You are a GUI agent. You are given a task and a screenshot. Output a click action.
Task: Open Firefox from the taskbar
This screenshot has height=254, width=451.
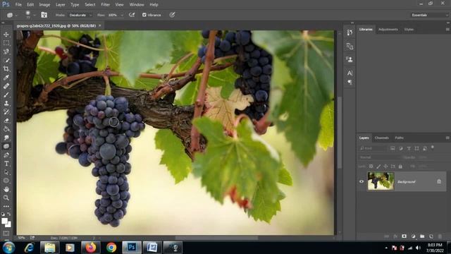coord(90,248)
